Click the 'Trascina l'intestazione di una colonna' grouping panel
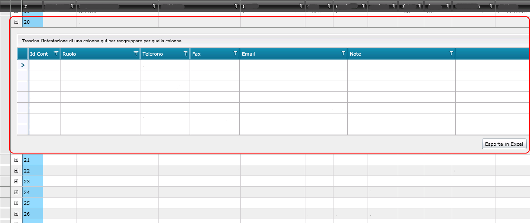 coord(273,41)
